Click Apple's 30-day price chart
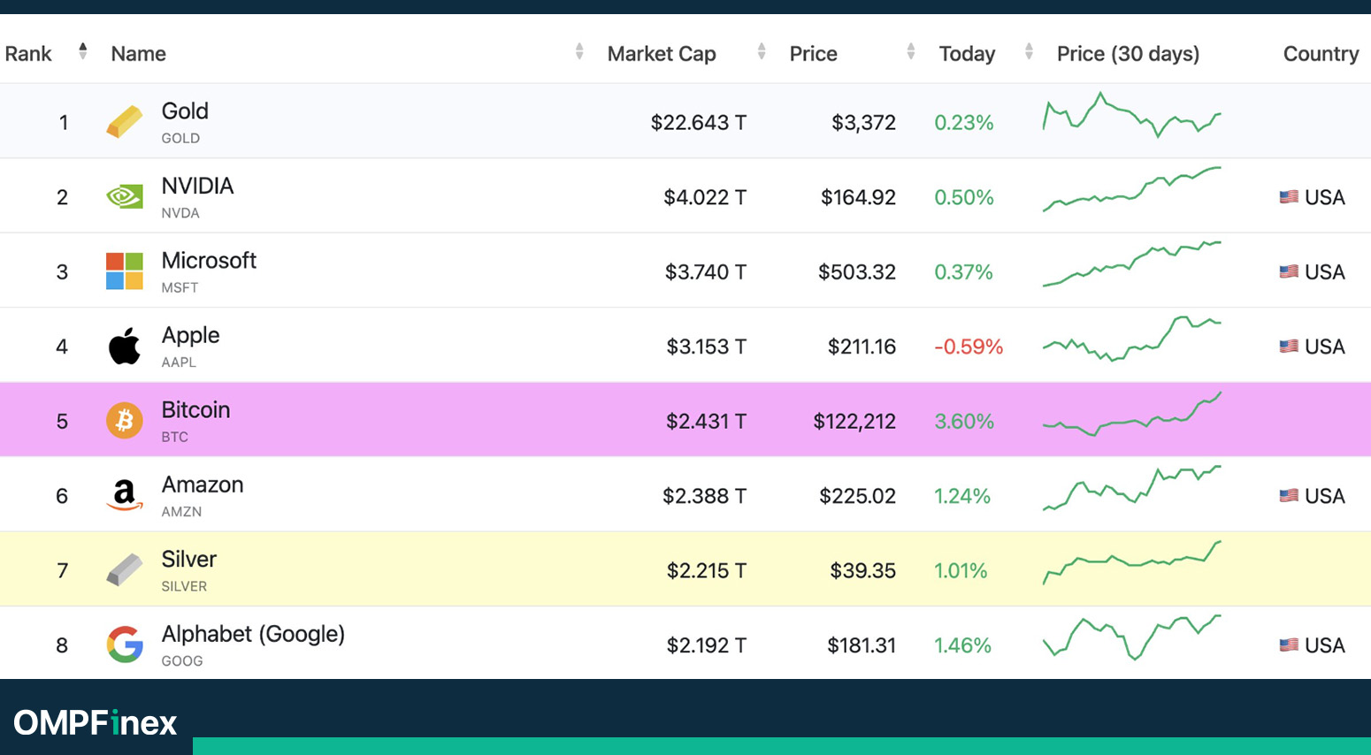Image resolution: width=1371 pixels, height=755 pixels. click(1132, 339)
